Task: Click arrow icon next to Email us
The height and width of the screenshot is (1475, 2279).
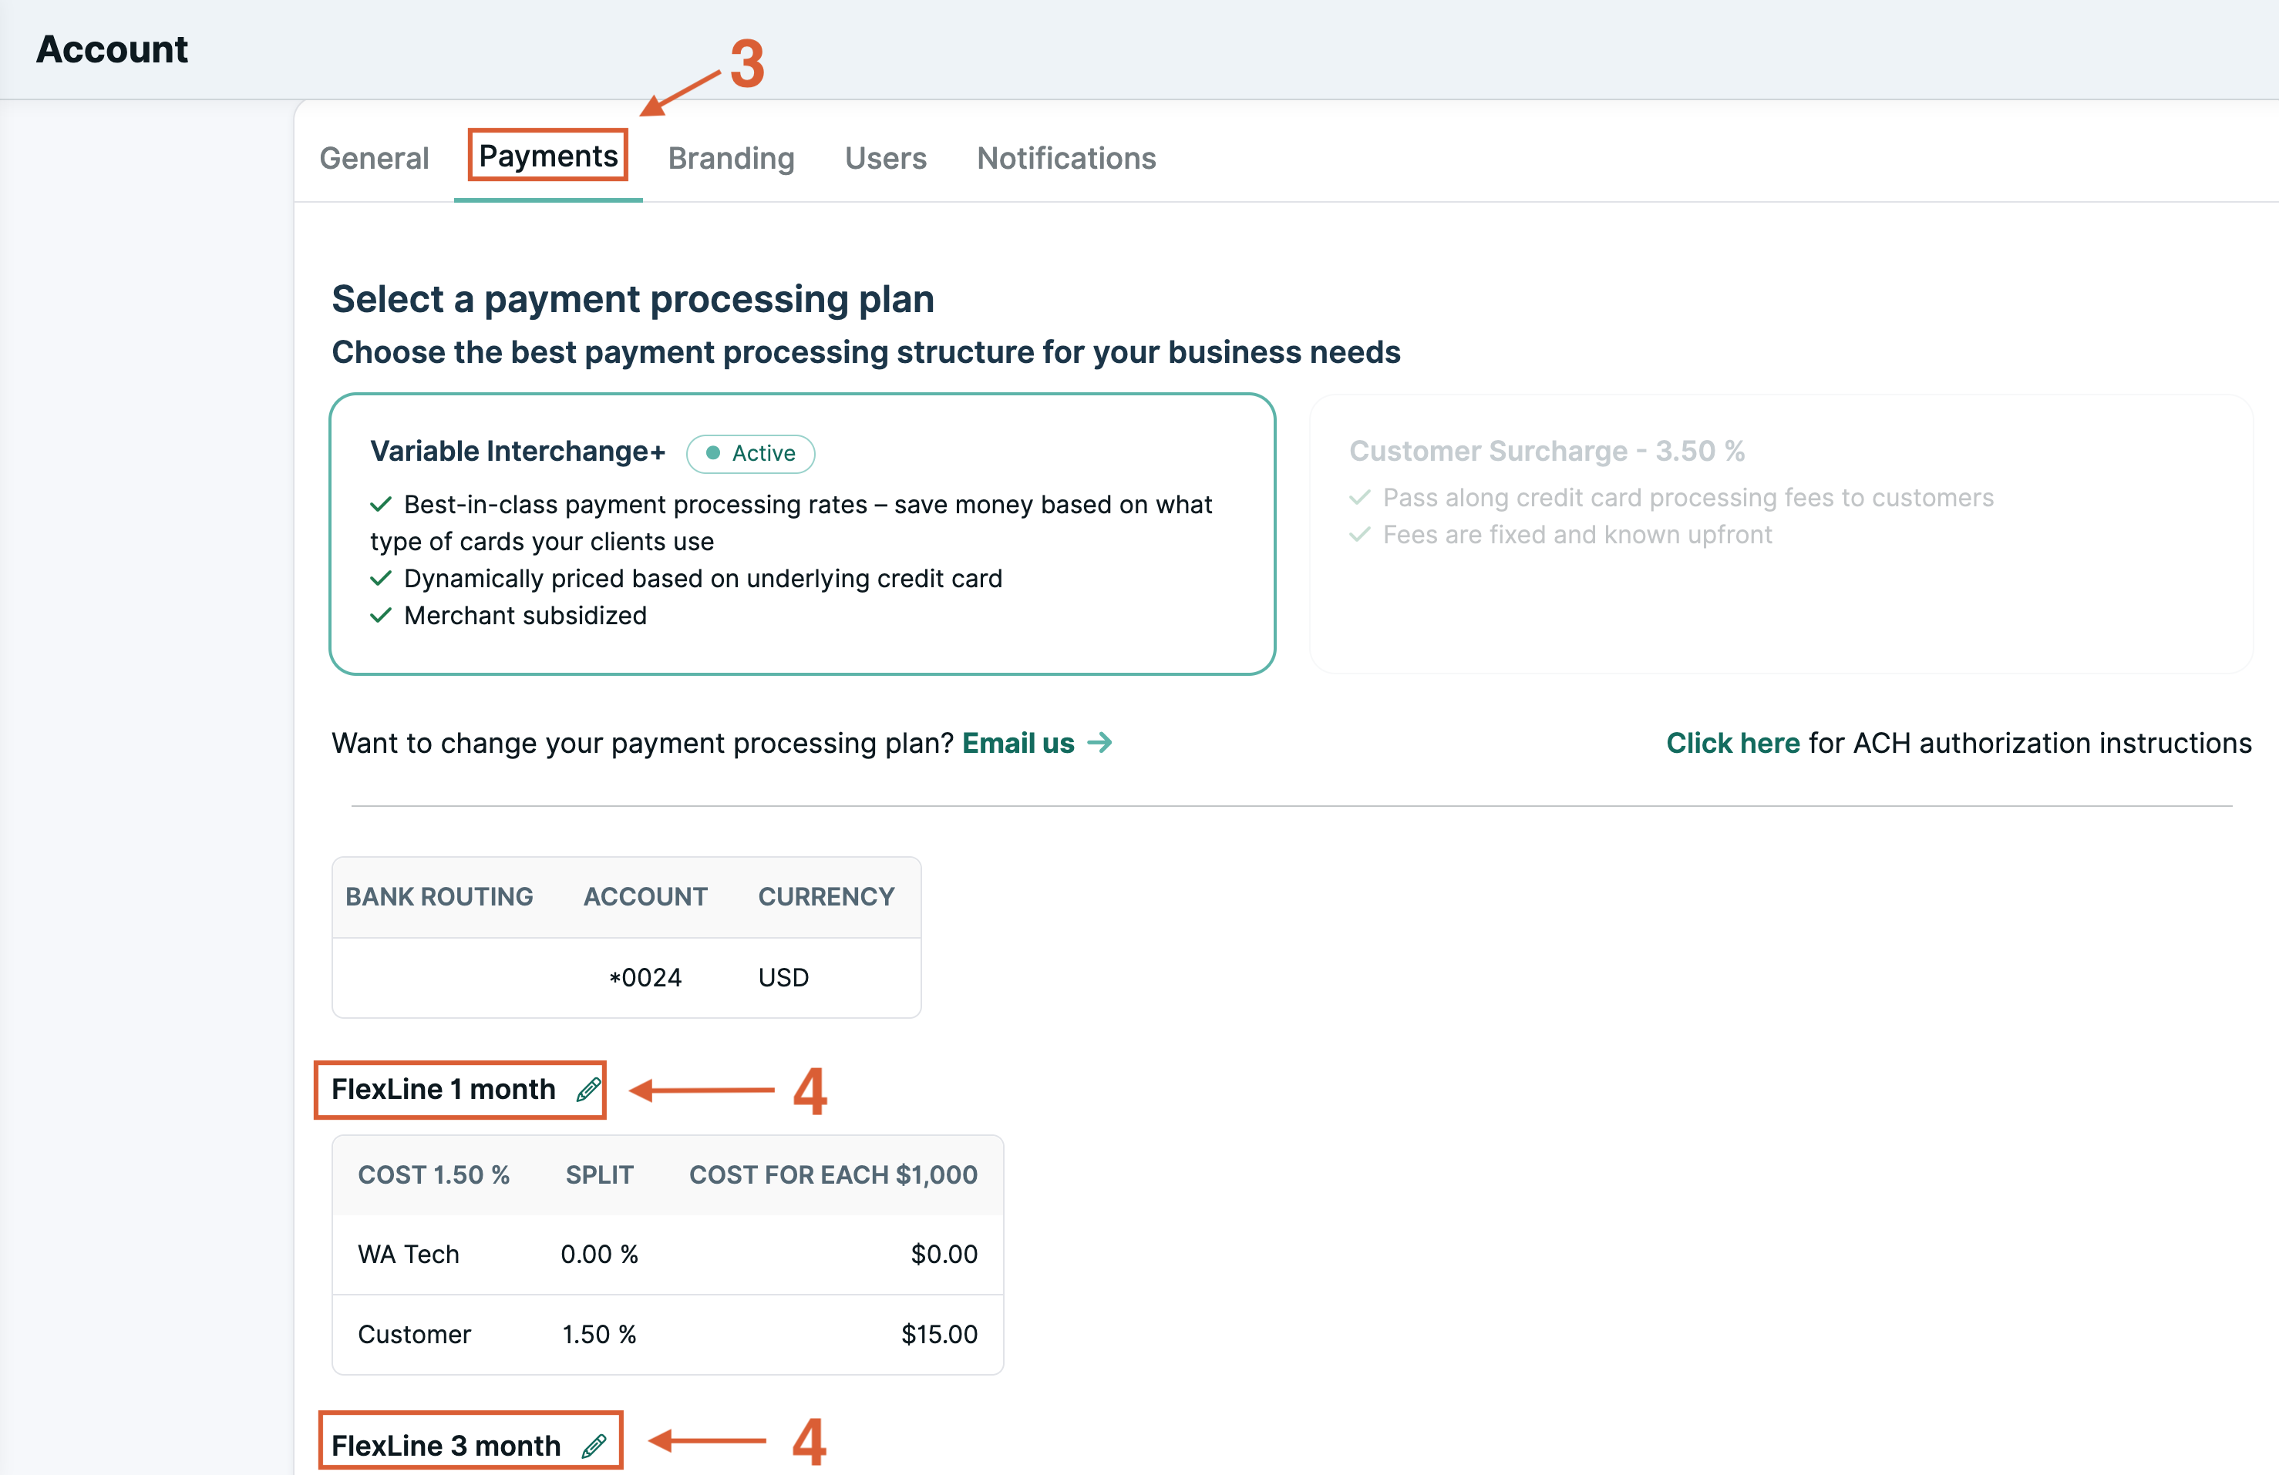Action: click(x=1100, y=743)
